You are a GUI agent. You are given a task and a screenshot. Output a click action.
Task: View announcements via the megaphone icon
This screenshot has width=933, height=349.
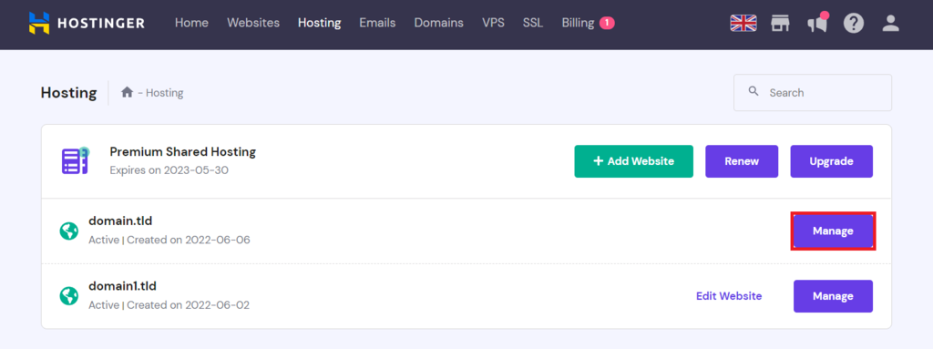[817, 23]
